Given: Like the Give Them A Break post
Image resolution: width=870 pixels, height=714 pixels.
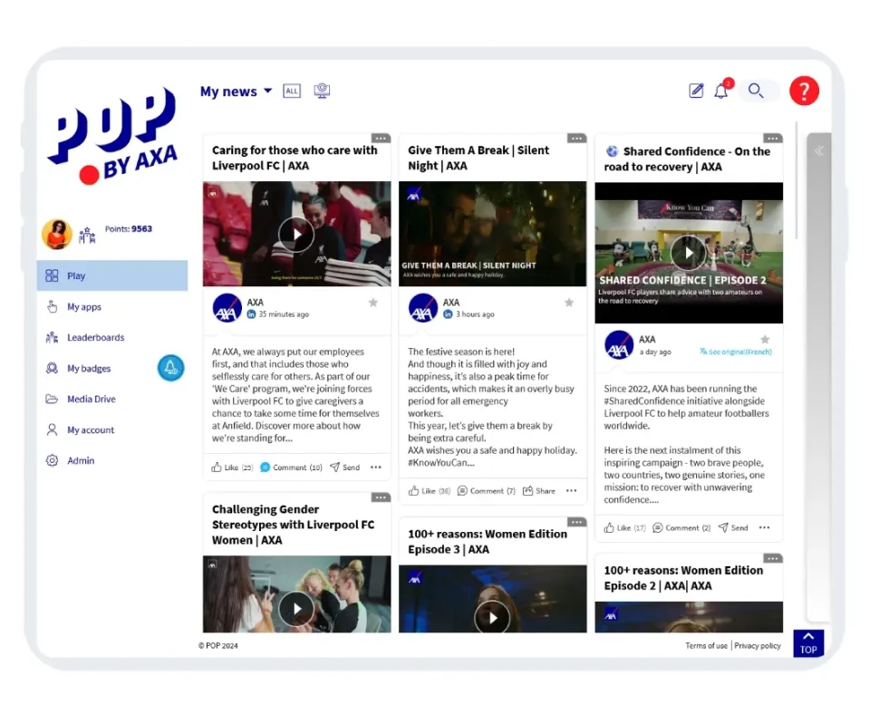Looking at the screenshot, I should pyautogui.click(x=429, y=491).
